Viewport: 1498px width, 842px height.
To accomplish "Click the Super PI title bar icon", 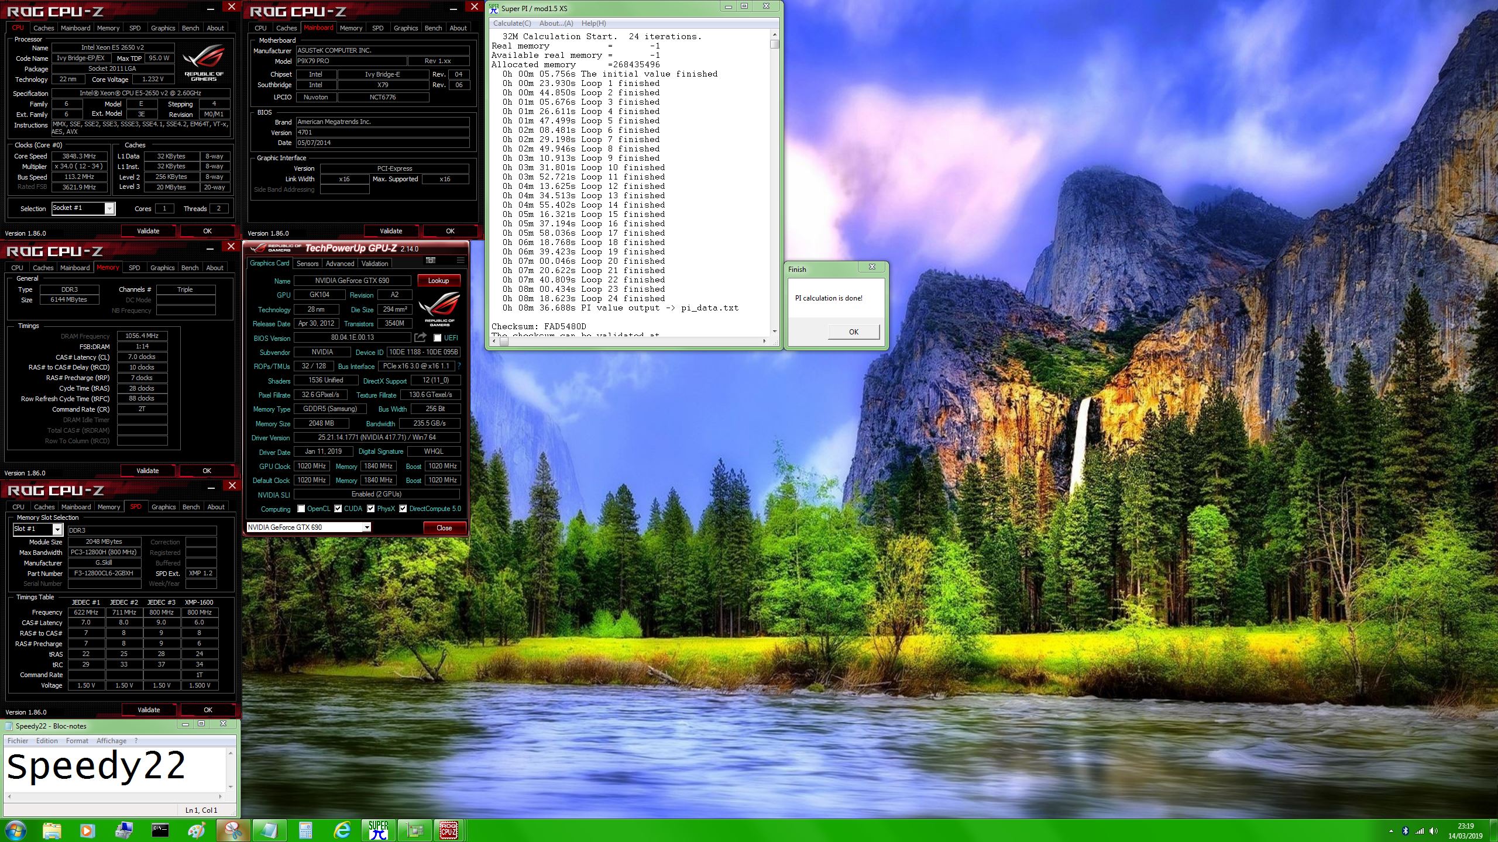I will tap(494, 8).
